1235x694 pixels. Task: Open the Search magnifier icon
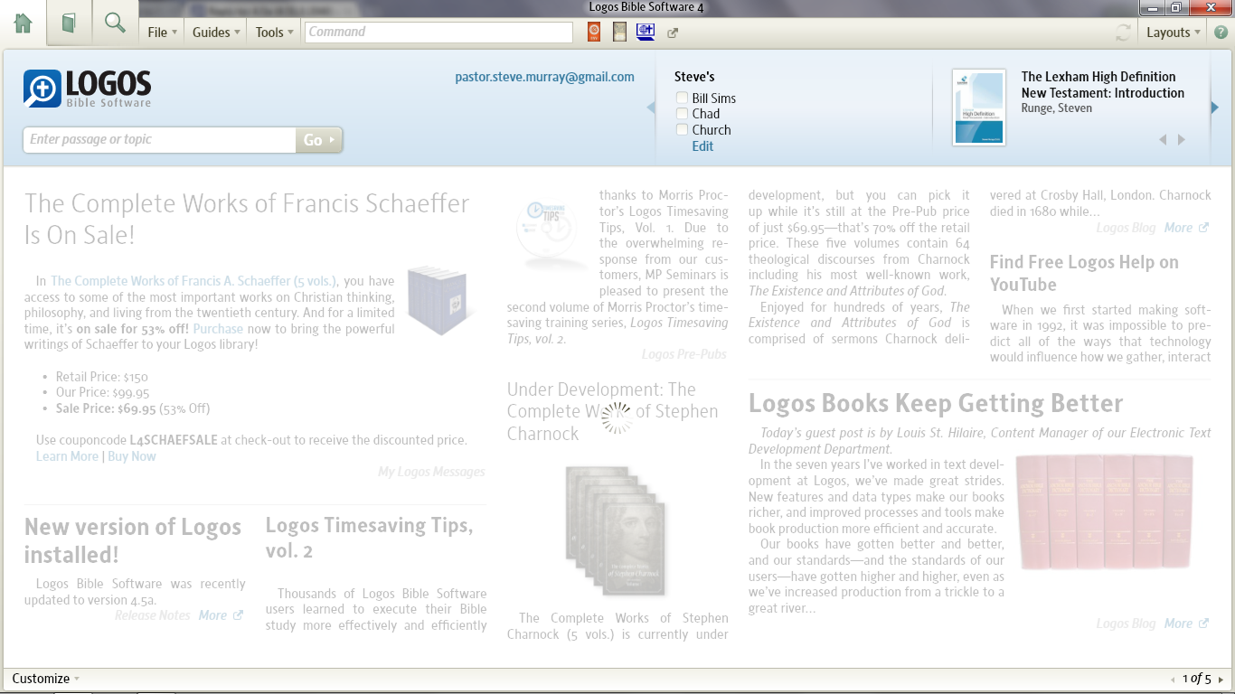click(x=115, y=23)
